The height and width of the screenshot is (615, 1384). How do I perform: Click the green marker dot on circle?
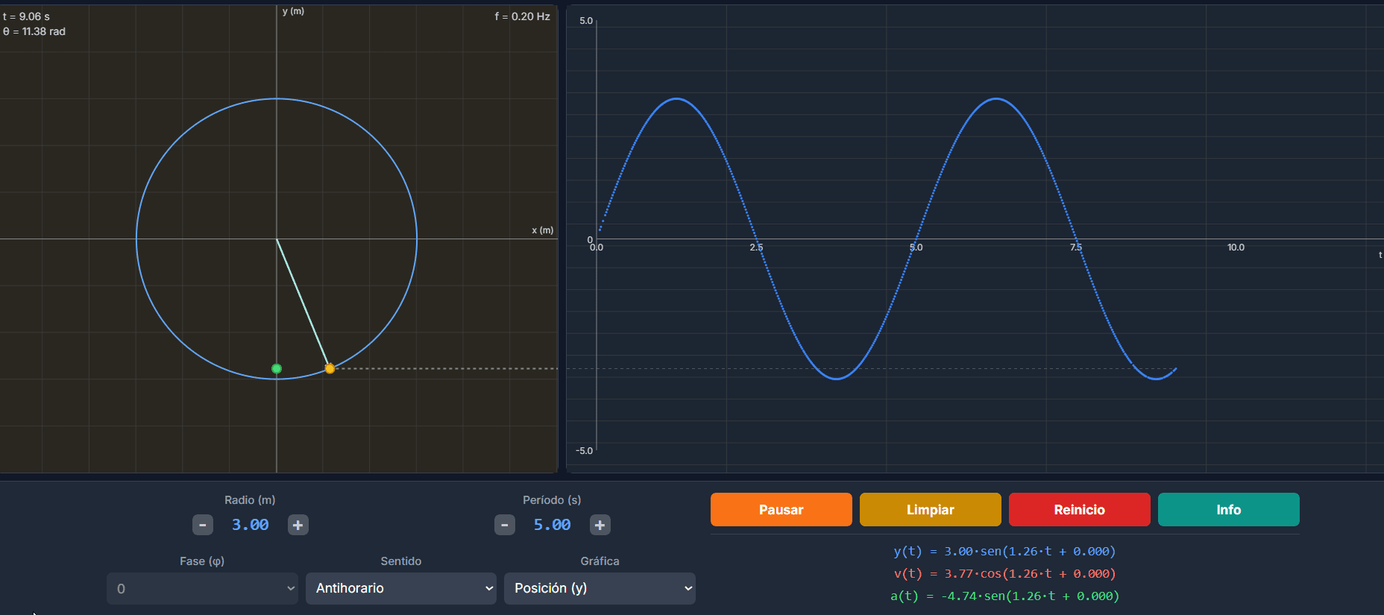point(277,368)
